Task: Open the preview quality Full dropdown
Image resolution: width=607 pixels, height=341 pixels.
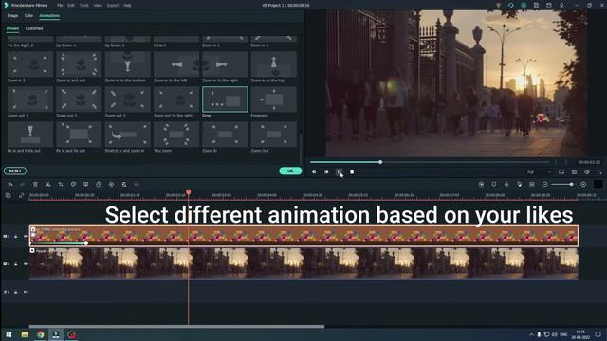Action: pos(539,172)
